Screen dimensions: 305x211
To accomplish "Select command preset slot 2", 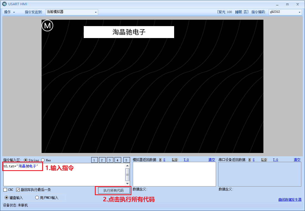I will pos(102,160).
